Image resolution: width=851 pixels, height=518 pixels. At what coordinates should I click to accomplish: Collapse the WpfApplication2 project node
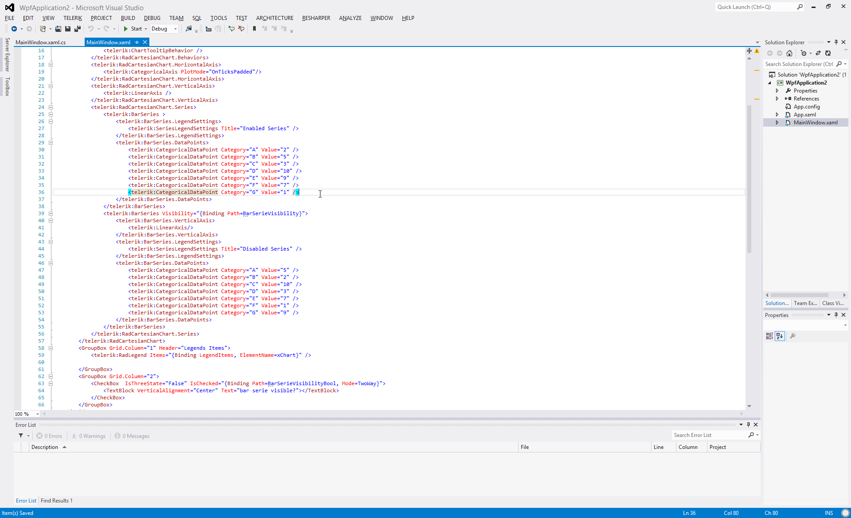[x=770, y=83]
